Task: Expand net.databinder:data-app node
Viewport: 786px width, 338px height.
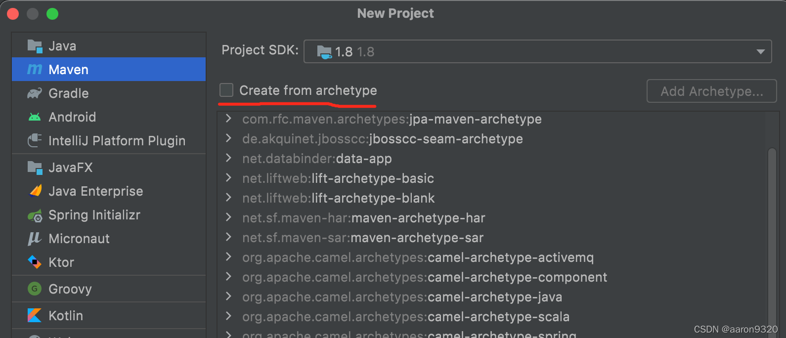Action: pyautogui.click(x=228, y=158)
